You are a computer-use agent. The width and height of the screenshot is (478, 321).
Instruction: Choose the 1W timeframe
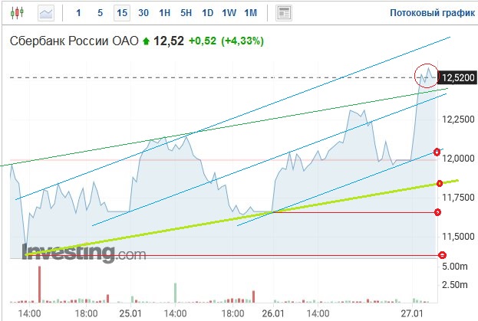click(229, 13)
